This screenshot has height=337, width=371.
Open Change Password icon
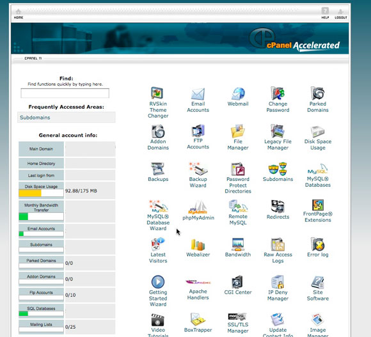pos(278,93)
